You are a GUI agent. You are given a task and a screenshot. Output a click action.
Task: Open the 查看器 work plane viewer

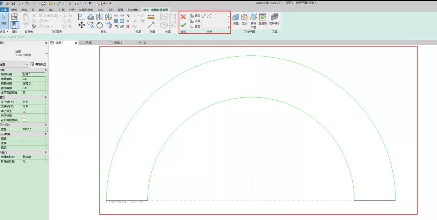pyautogui.click(x=262, y=19)
